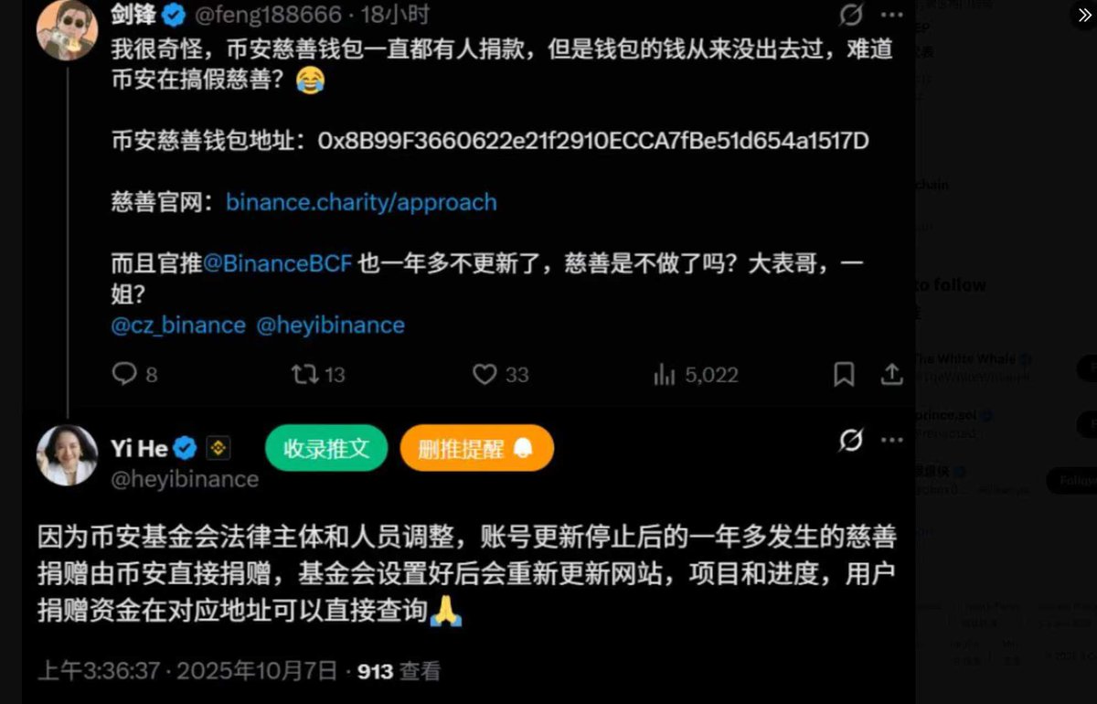The image size is (1097, 704).
Task: Like the tweet with 33 hearts
Action: point(485,374)
